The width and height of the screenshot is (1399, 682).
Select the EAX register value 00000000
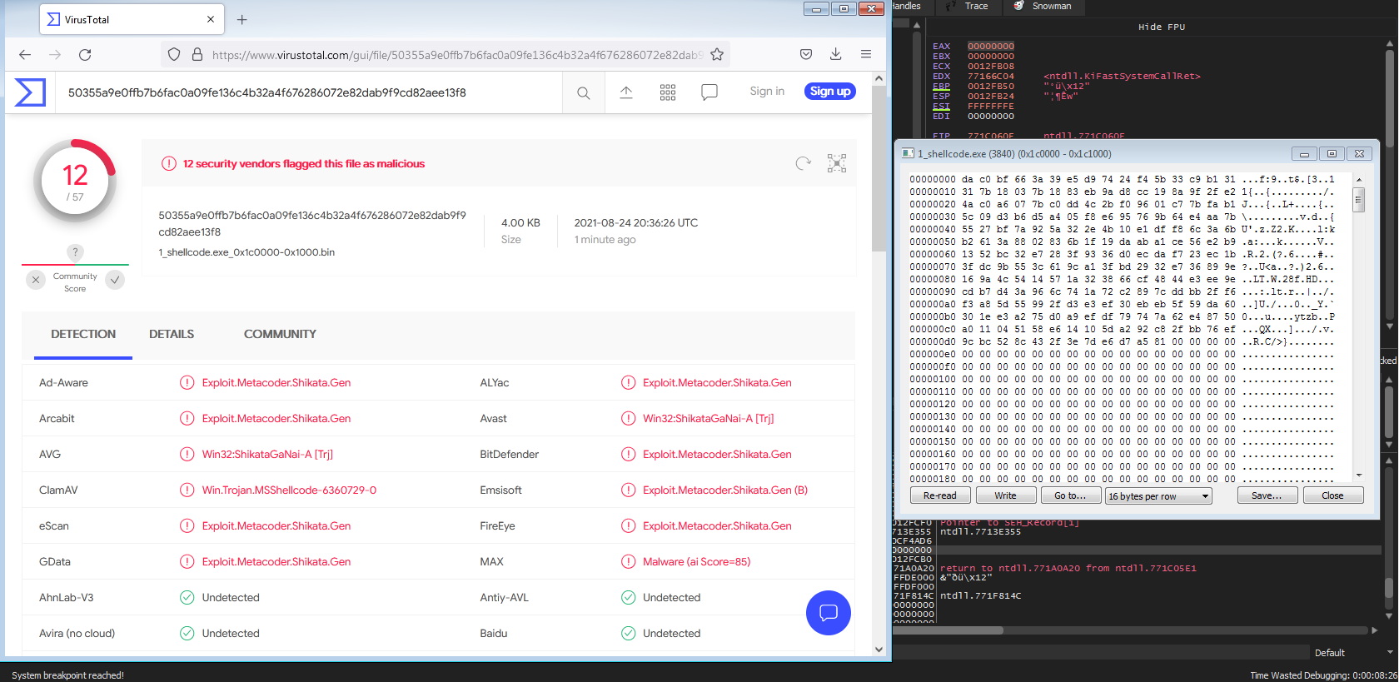click(991, 47)
